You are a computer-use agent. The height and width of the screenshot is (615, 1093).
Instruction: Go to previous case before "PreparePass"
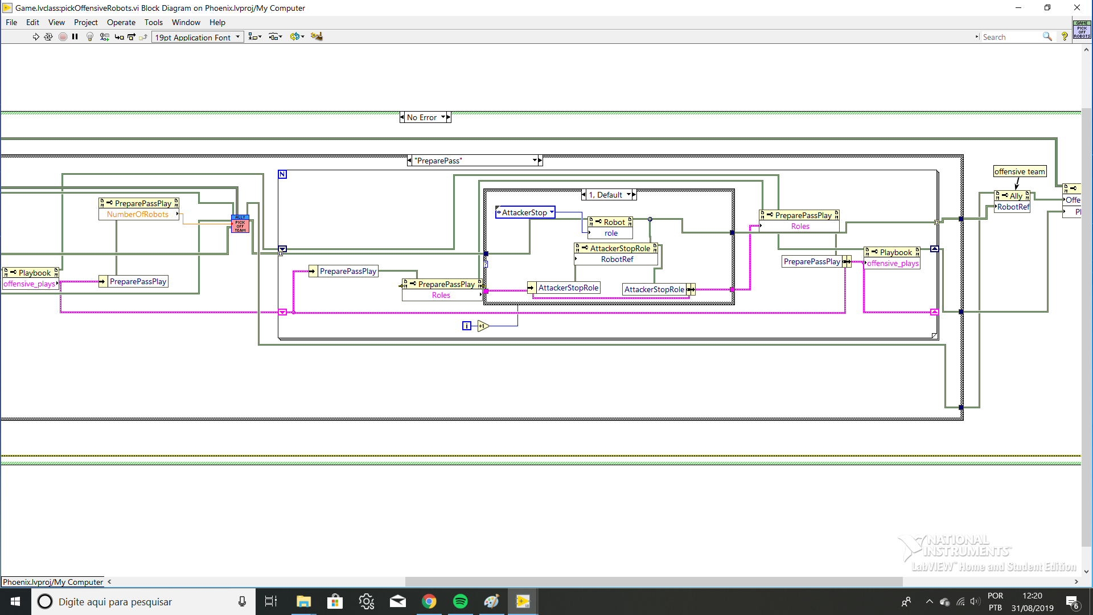click(409, 161)
